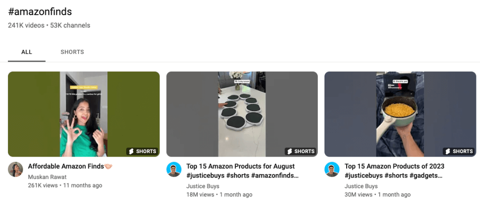Open Top 15 Amazon Products for August title
This screenshot has height=202, width=480.
pyautogui.click(x=243, y=171)
